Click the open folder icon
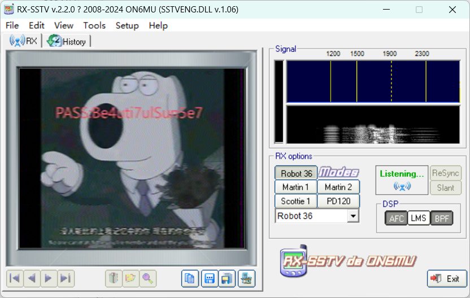 [130, 279]
